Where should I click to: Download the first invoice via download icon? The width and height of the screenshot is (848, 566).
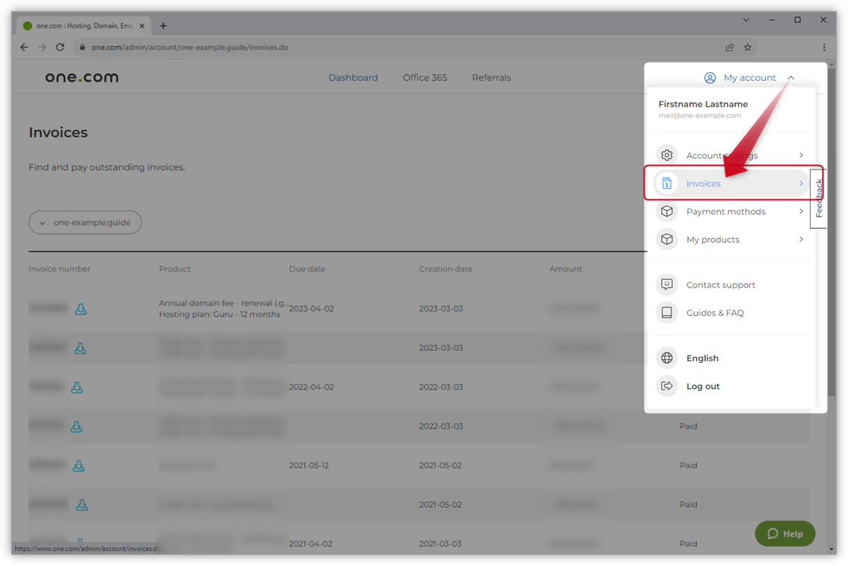click(x=81, y=309)
